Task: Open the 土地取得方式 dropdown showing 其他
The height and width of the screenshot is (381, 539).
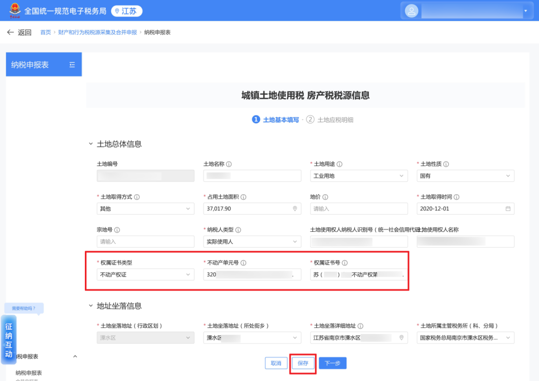Action: tap(145, 209)
